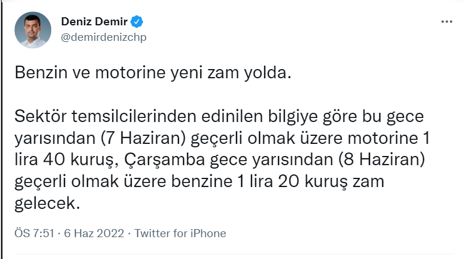This screenshot has height=259, width=465.
Task: Open the three-dot more options menu
Action: (447, 21)
